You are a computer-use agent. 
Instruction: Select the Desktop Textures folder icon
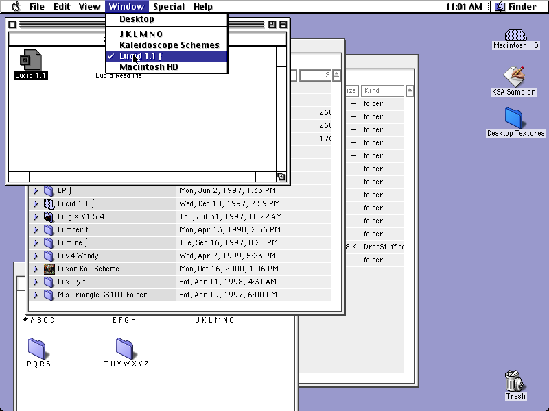[x=514, y=117]
